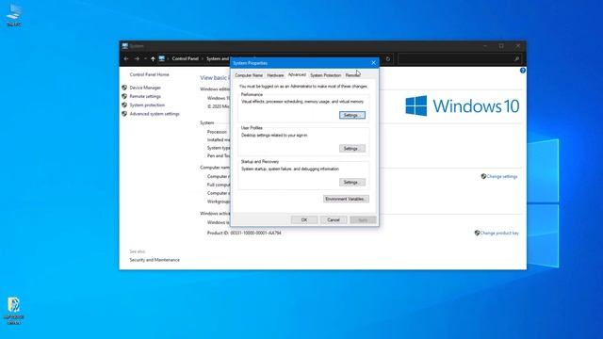Open Environment Variables dialog
603x339 pixels.
point(346,199)
